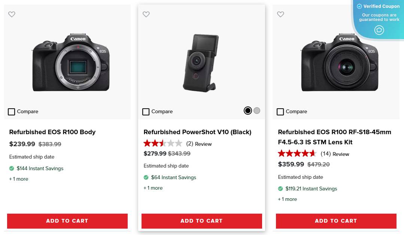The height and width of the screenshot is (235, 404).
Task: Favorite the PowerShot V10 with the heart icon
Action: point(146,14)
